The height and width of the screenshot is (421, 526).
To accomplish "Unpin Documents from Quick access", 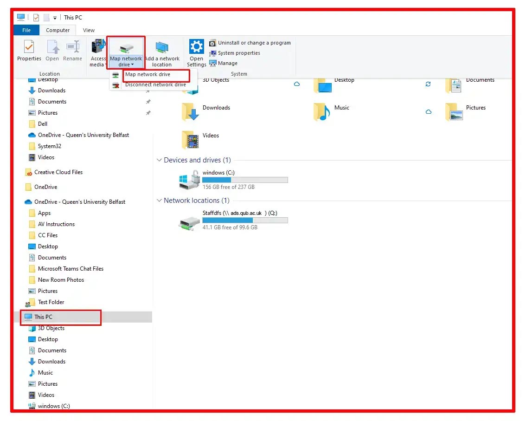I will (x=148, y=102).
